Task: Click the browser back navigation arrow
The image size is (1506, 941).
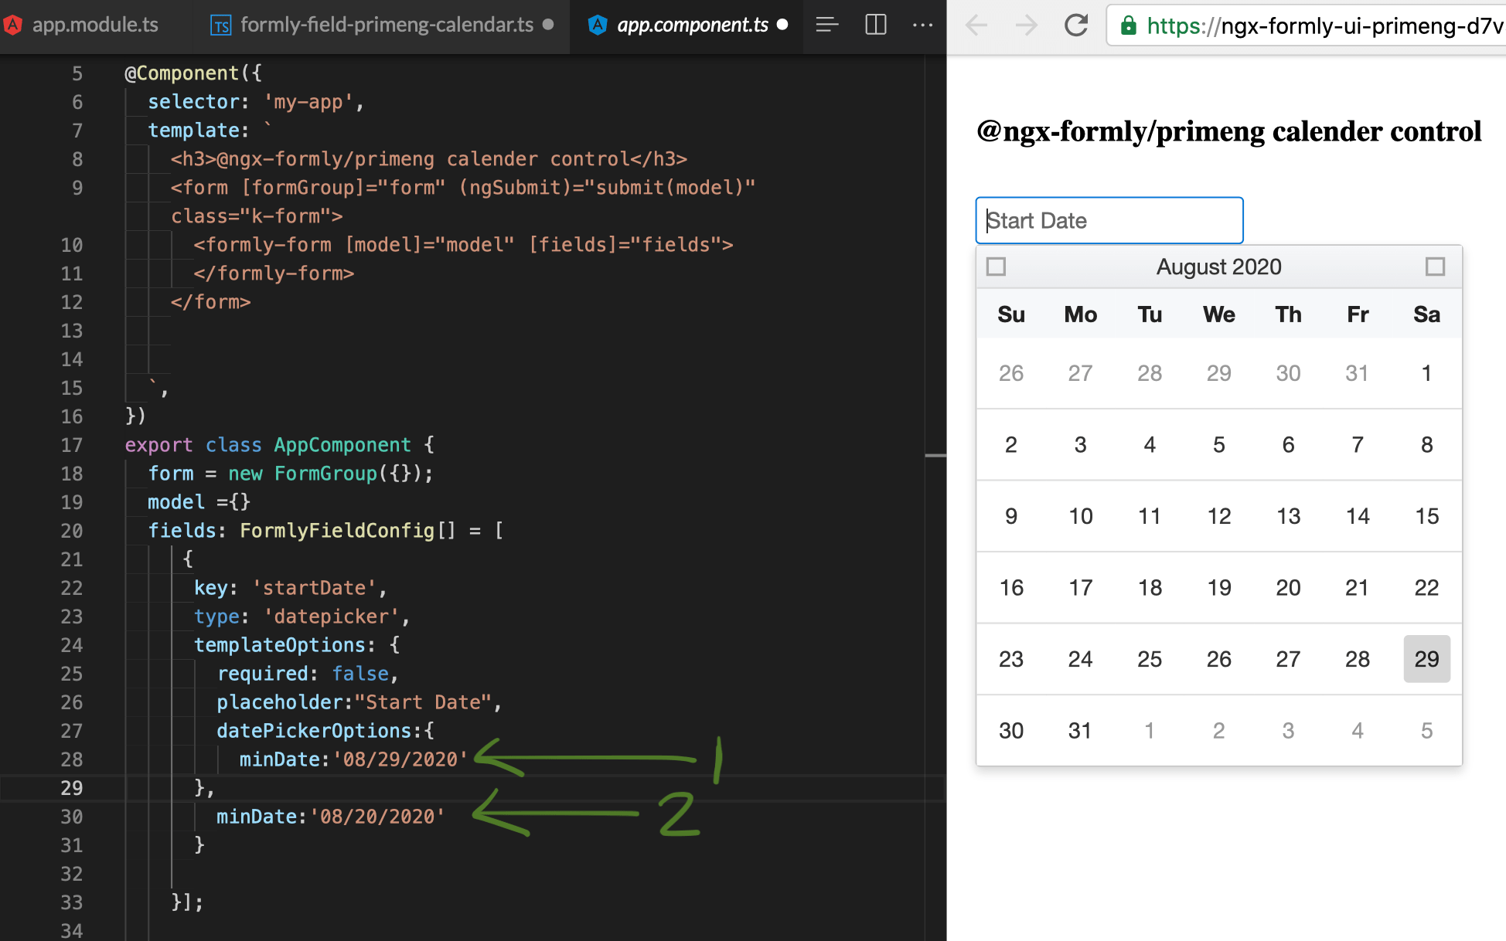Action: click(x=976, y=25)
